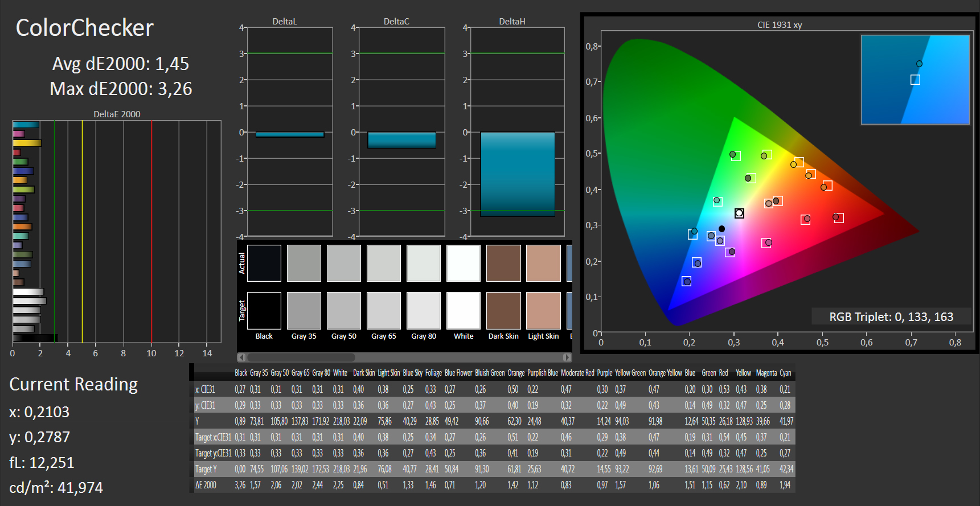Select the Target Gray 35 swatch
This screenshot has width=980, height=506.
coord(304,310)
